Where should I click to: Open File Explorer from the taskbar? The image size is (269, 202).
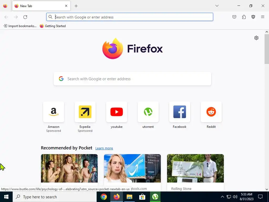[129, 197]
